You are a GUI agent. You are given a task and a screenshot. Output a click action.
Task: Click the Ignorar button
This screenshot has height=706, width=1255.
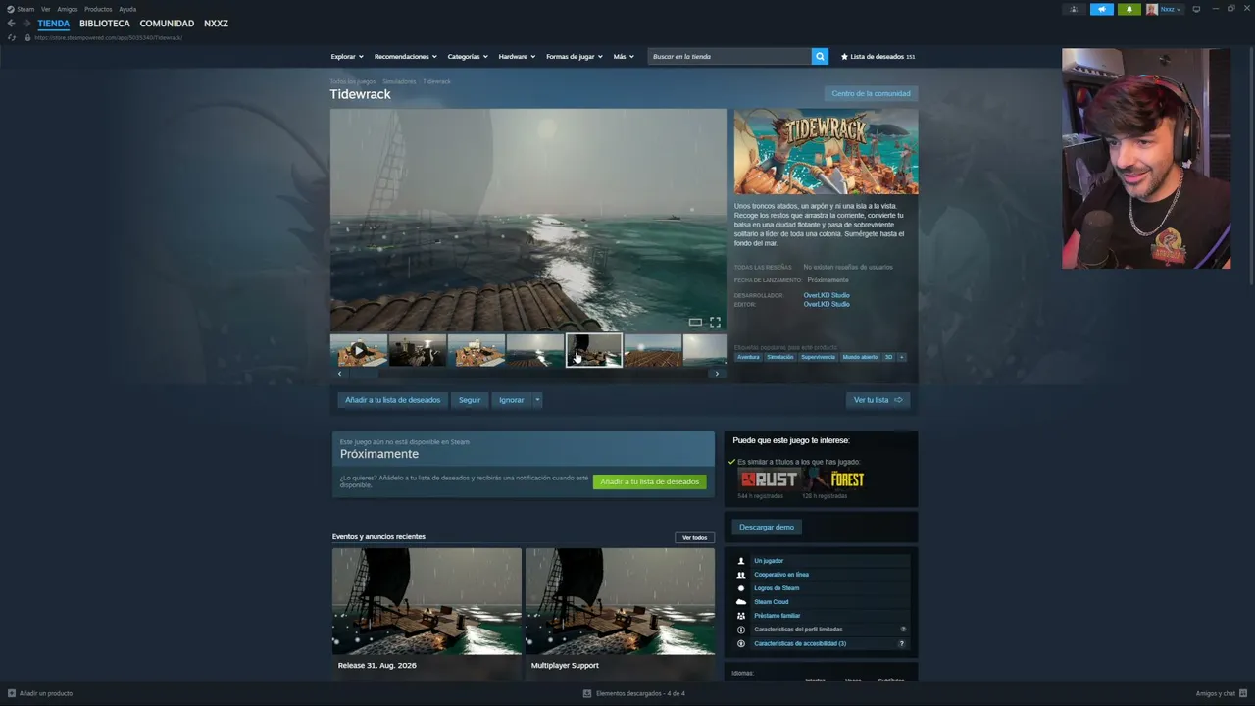point(512,400)
